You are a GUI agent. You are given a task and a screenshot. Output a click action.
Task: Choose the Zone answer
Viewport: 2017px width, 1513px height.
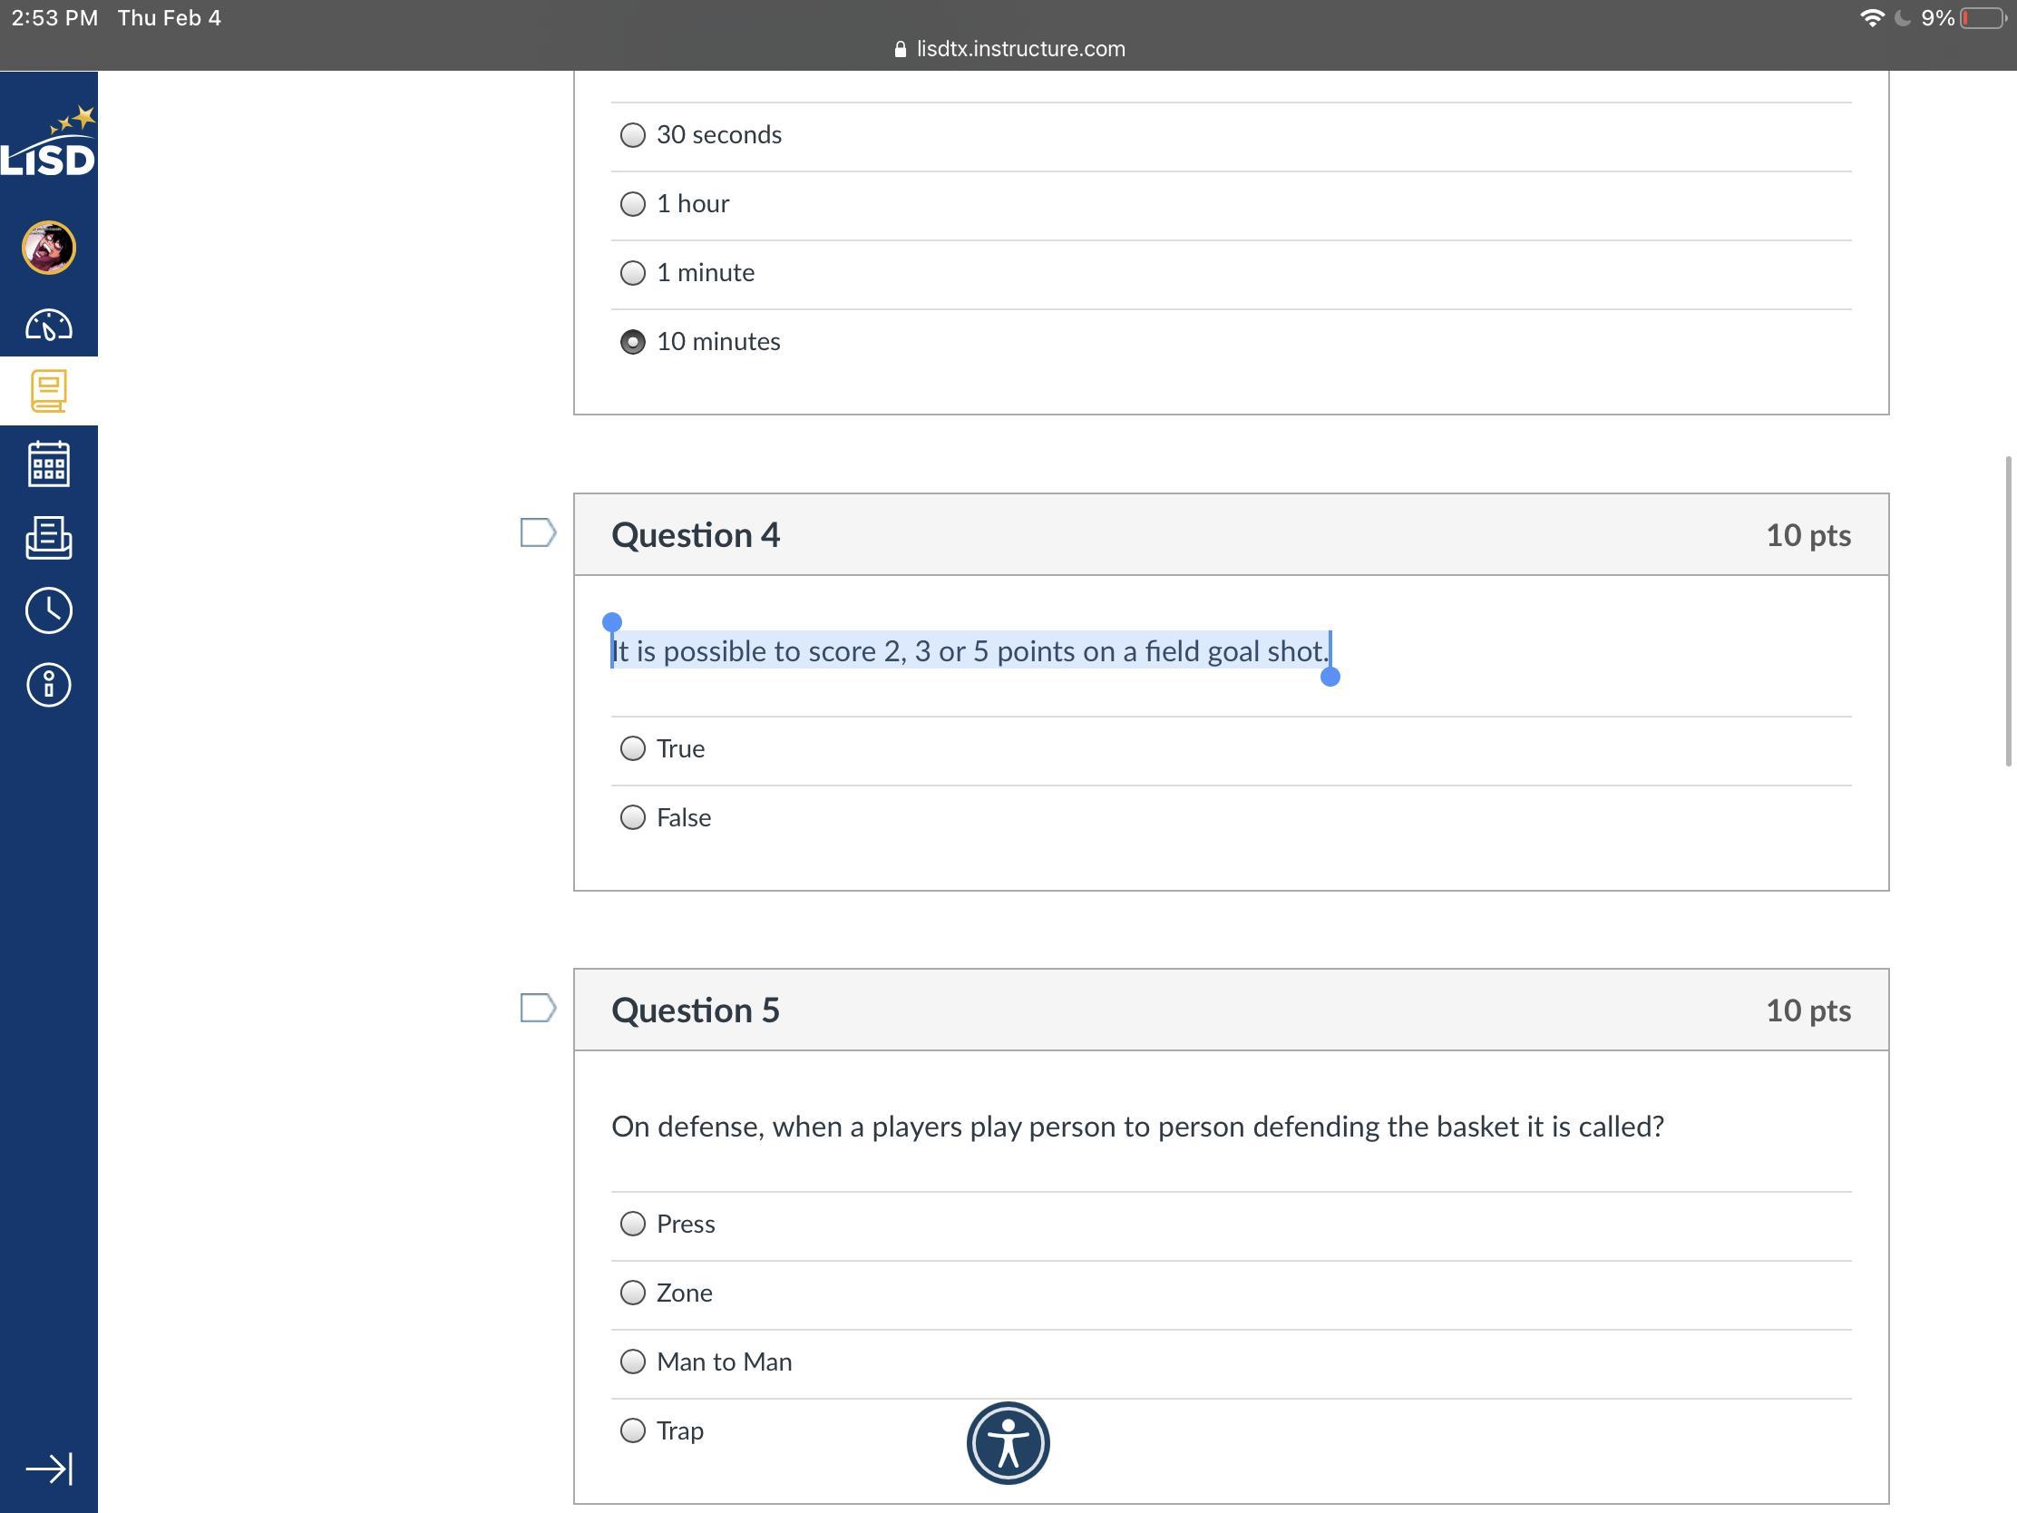[632, 1293]
